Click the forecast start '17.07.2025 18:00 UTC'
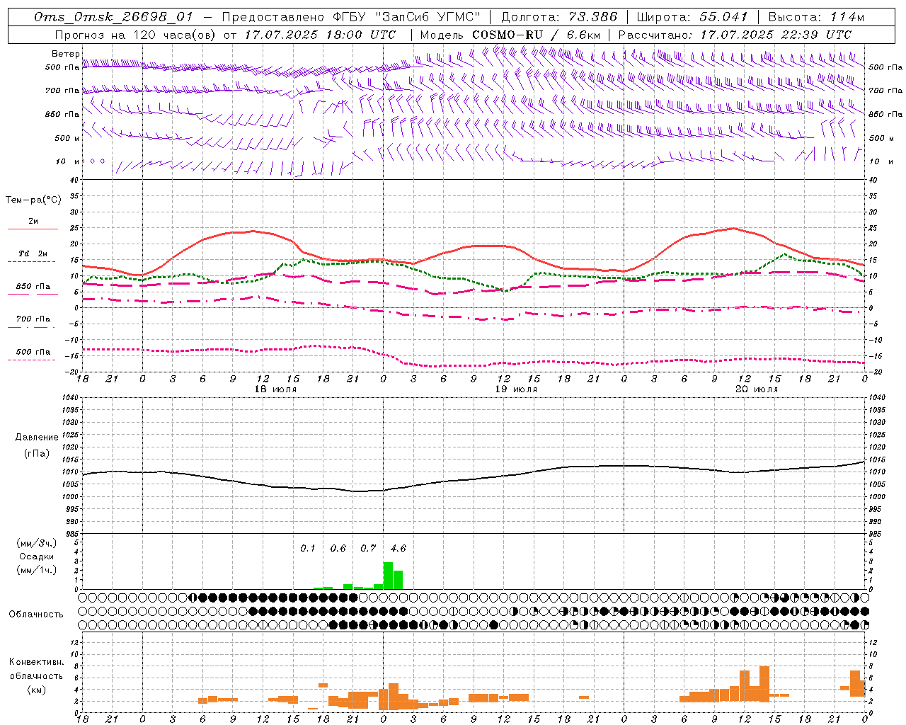This screenshot has height=725, width=906. click(x=320, y=35)
